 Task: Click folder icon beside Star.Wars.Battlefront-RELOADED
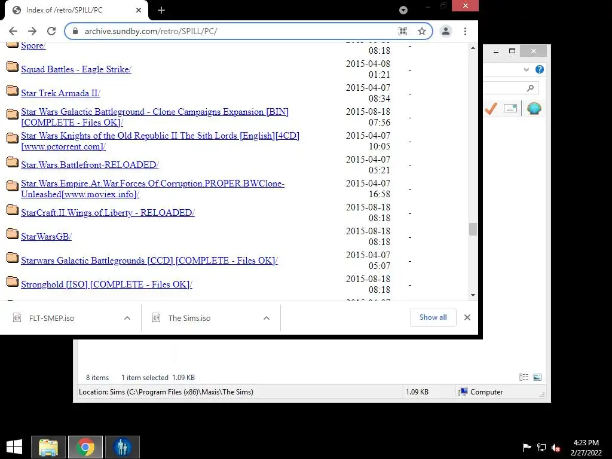point(13,162)
